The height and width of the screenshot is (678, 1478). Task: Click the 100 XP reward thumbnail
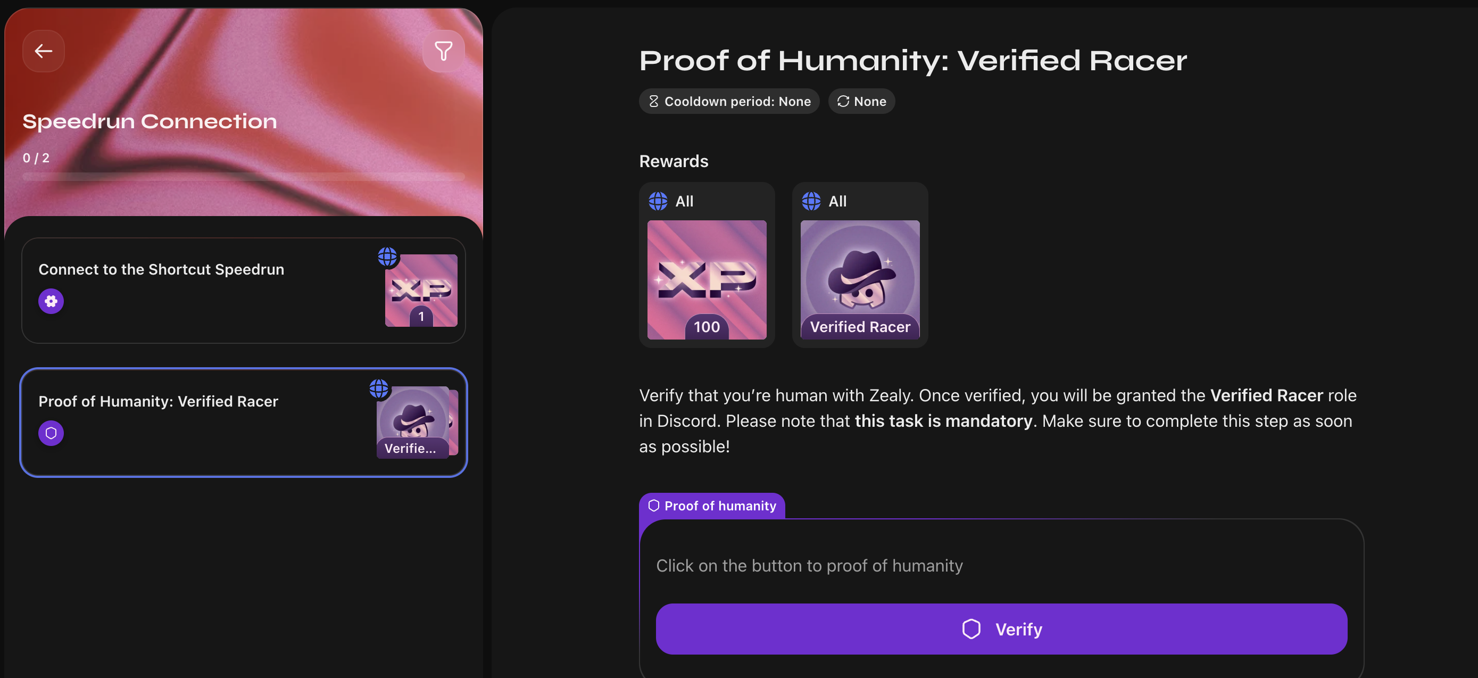click(707, 279)
